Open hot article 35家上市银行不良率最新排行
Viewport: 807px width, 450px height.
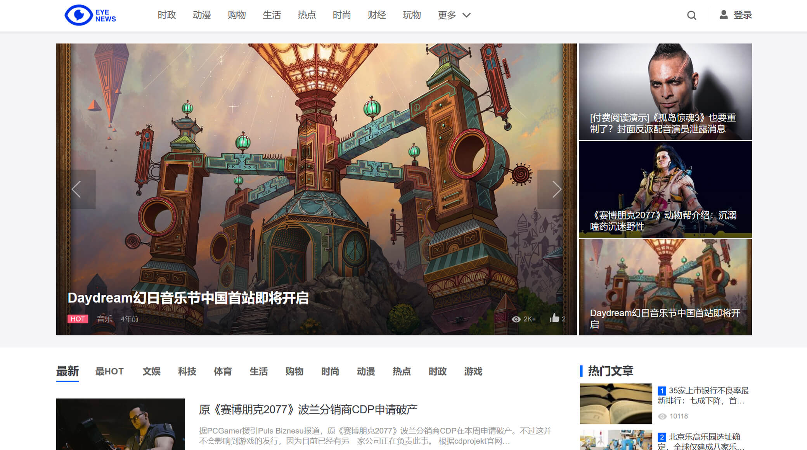click(703, 396)
